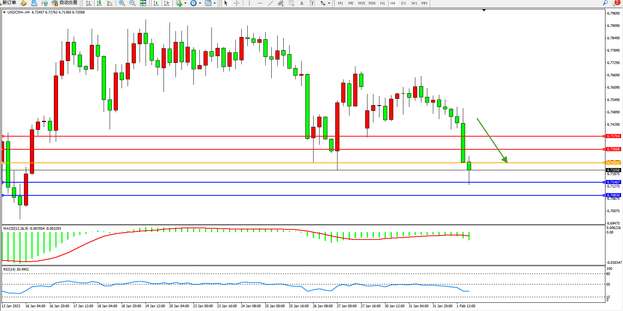Switch to the D1 timeframe
The width and height of the screenshot is (623, 311).
[x=403, y=3]
